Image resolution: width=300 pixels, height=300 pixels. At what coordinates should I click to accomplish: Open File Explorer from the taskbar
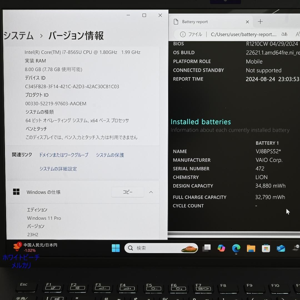coord(251,248)
